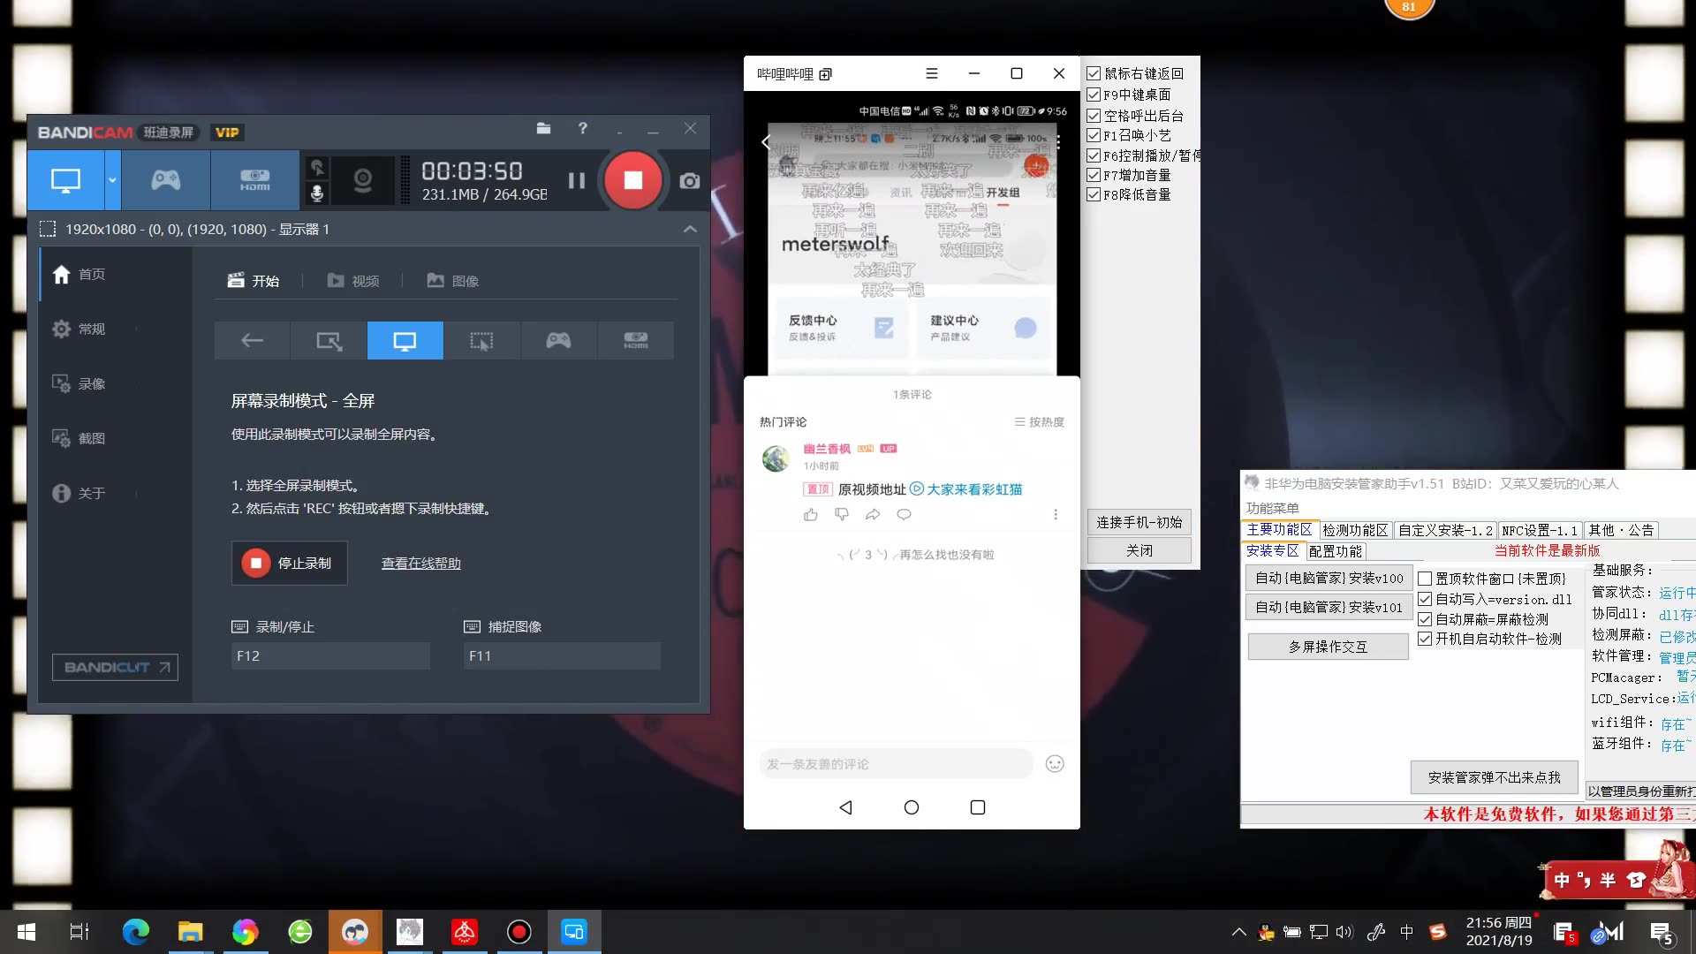
Task: Open hamburger menu in 哔哩哔哩 window
Action: click(x=932, y=74)
